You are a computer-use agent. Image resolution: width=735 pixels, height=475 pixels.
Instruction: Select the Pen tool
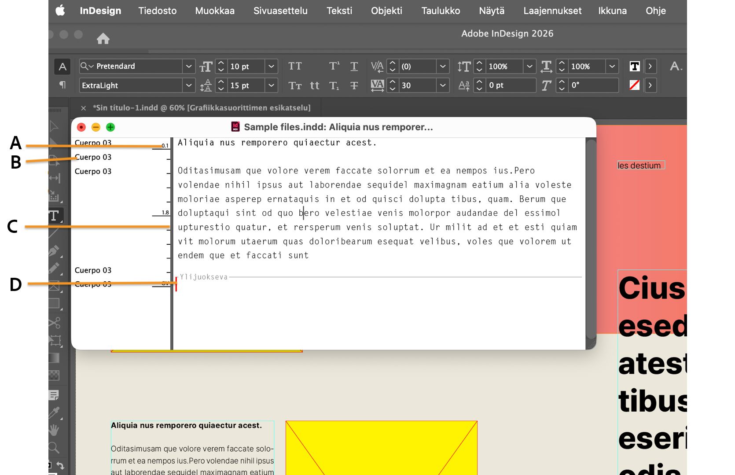54,251
